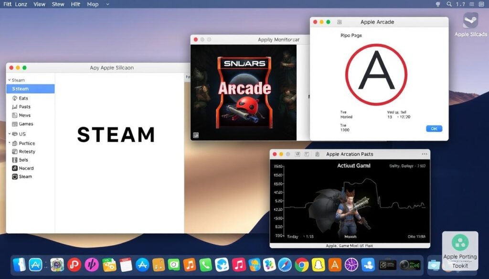The width and height of the screenshot is (489, 279).
Task: Click the first toolbar icon in Apple Arcation Pacts
Action: pyautogui.click(x=298, y=154)
